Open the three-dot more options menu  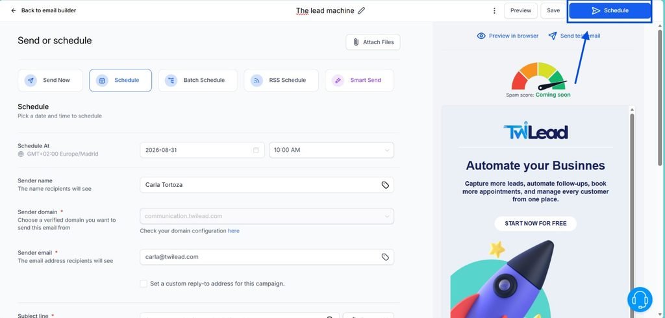pos(494,10)
